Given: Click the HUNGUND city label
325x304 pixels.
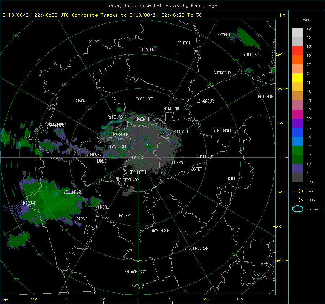Looking at the screenshot, I should tap(171, 109).
